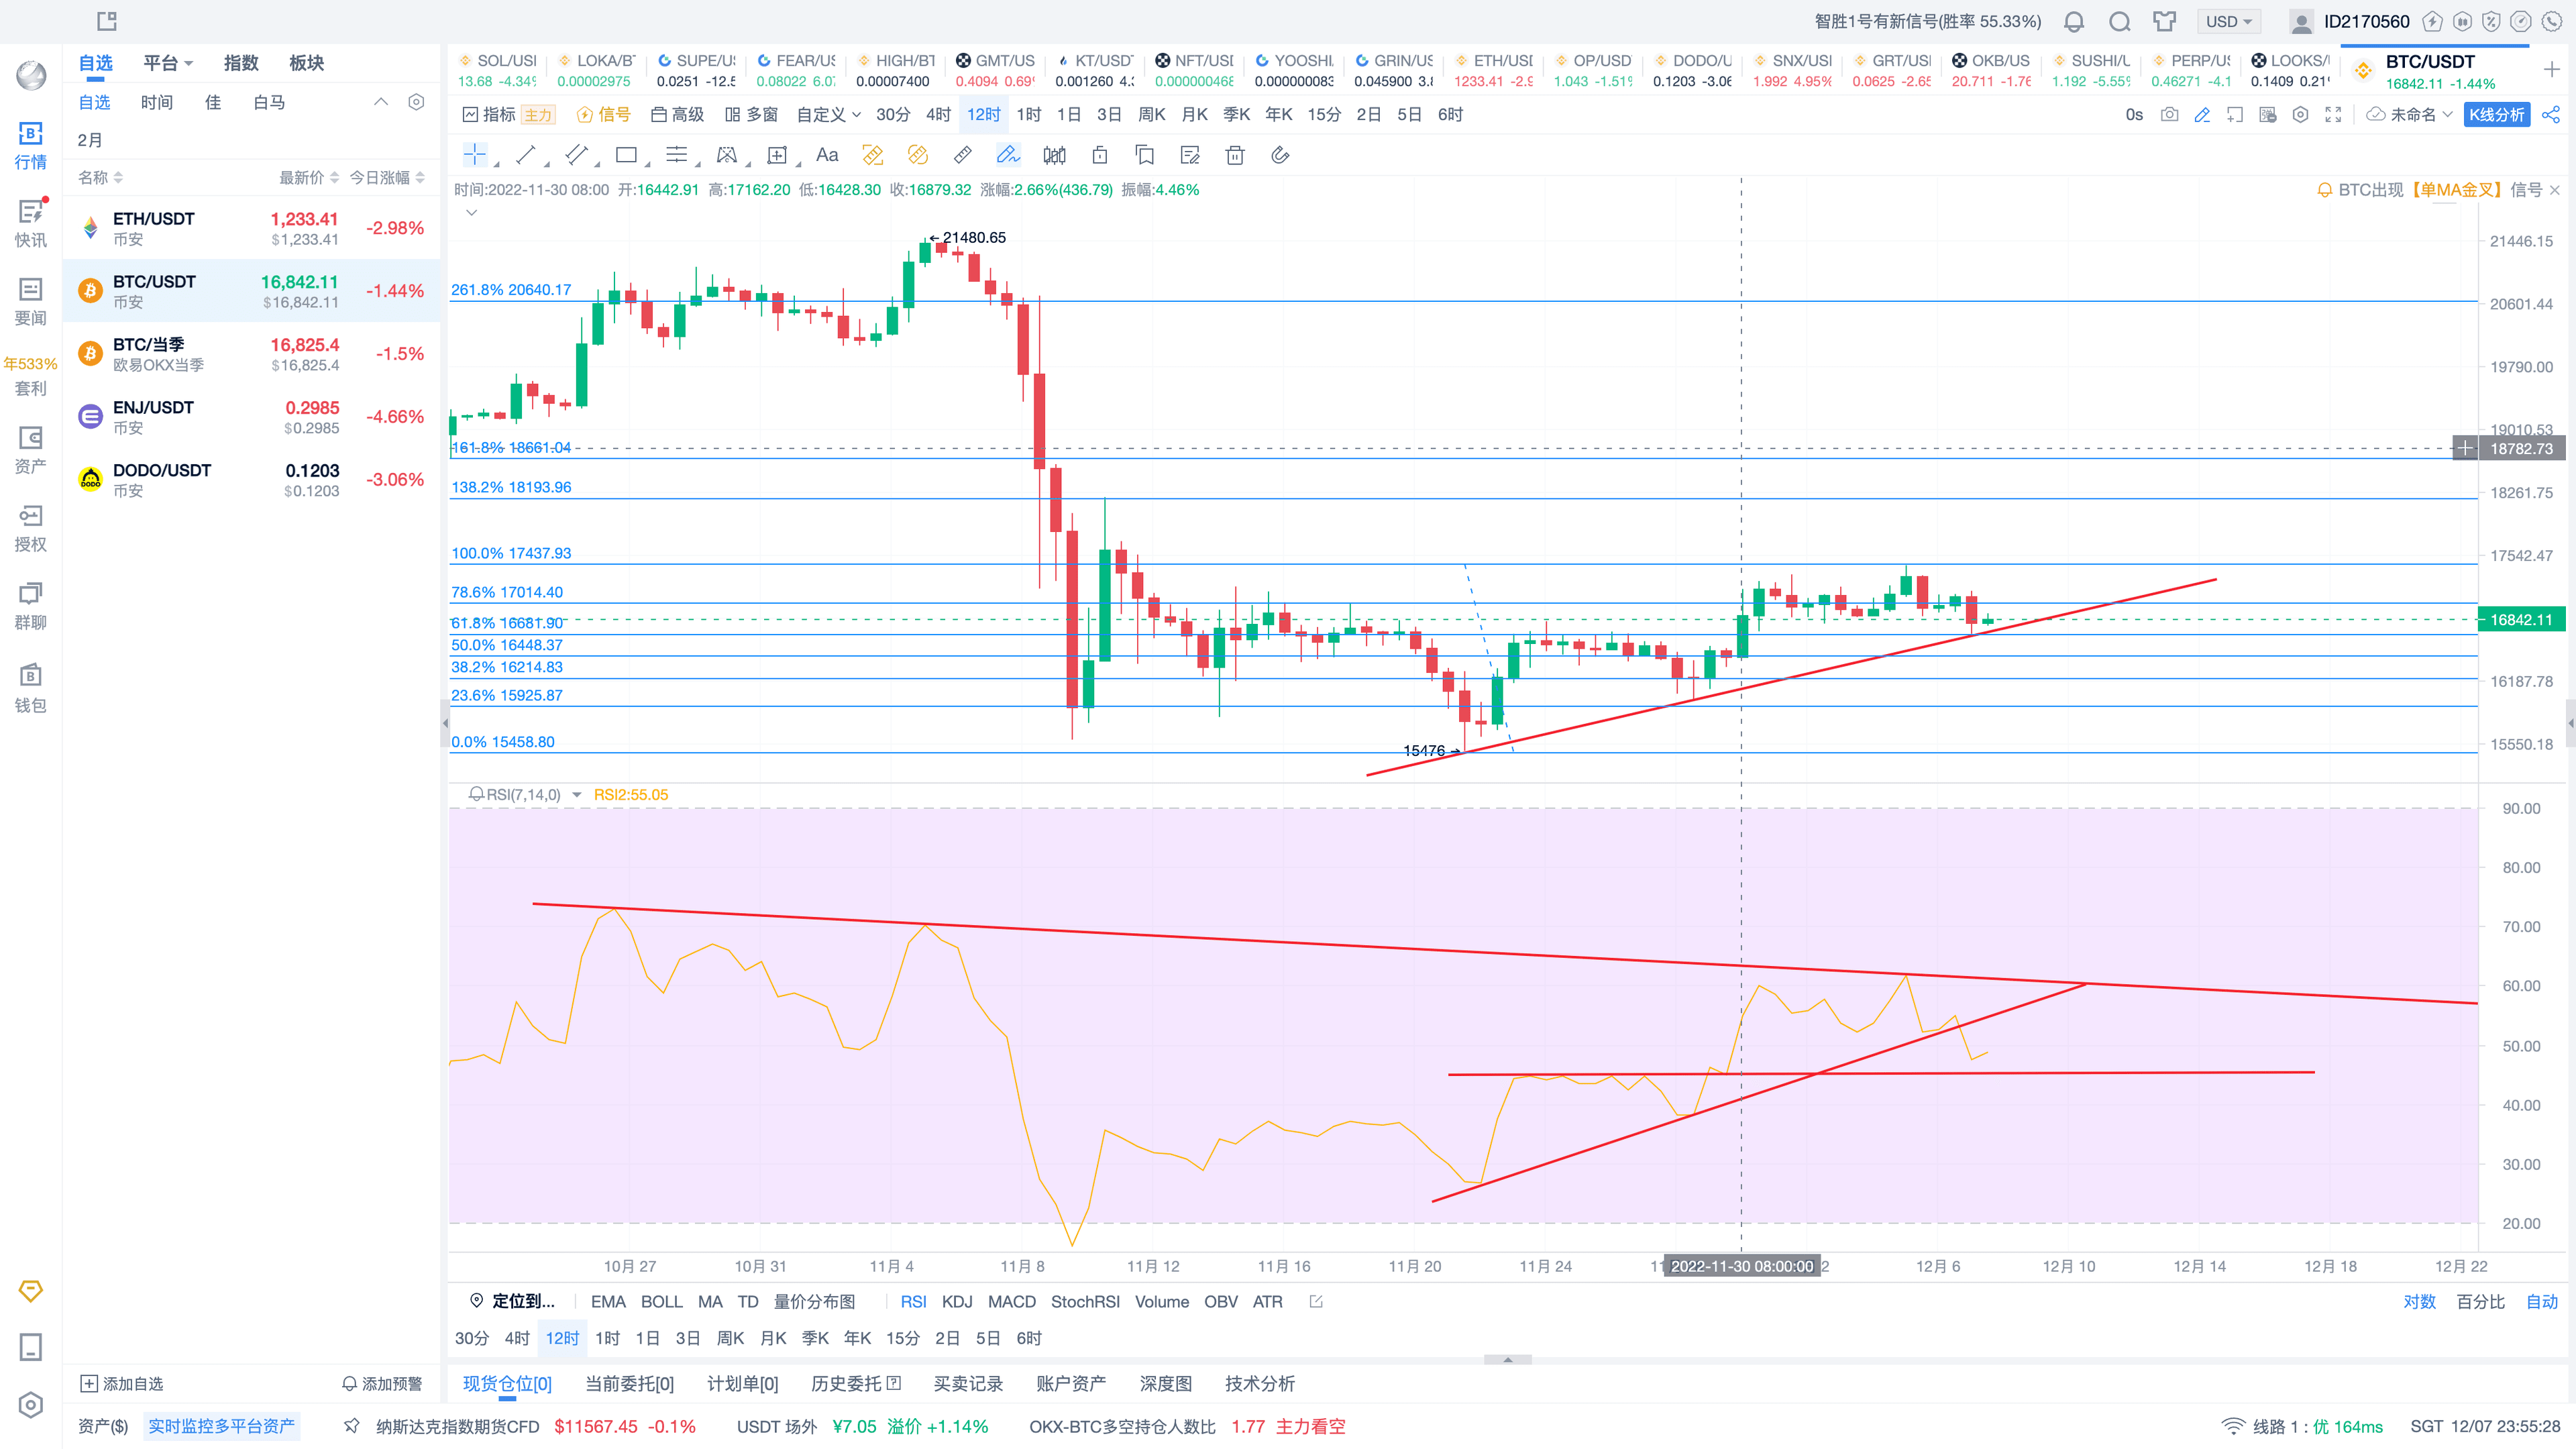Take a chart screenshot with camera icon
Screen dimensions: 2576x1449
[x=2169, y=115]
